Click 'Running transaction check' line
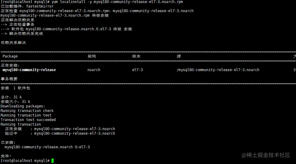Viewport: 296px width, 164px height. [x=27, y=111]
